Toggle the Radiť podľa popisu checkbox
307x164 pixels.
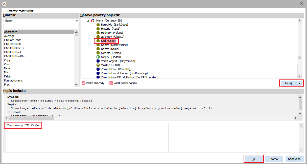(x=111, y=83)
